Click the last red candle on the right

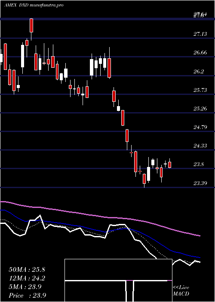[x=169, y=165]
